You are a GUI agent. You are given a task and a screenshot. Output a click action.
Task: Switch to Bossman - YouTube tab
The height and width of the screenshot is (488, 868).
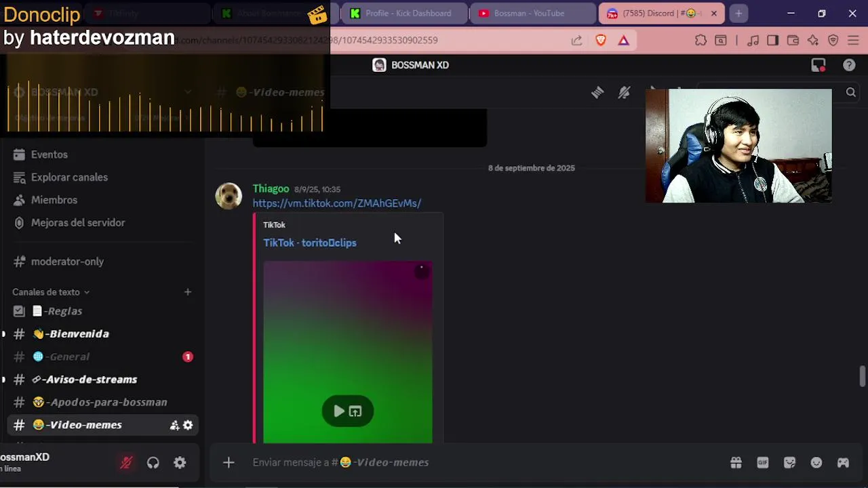tap(532, 14)
